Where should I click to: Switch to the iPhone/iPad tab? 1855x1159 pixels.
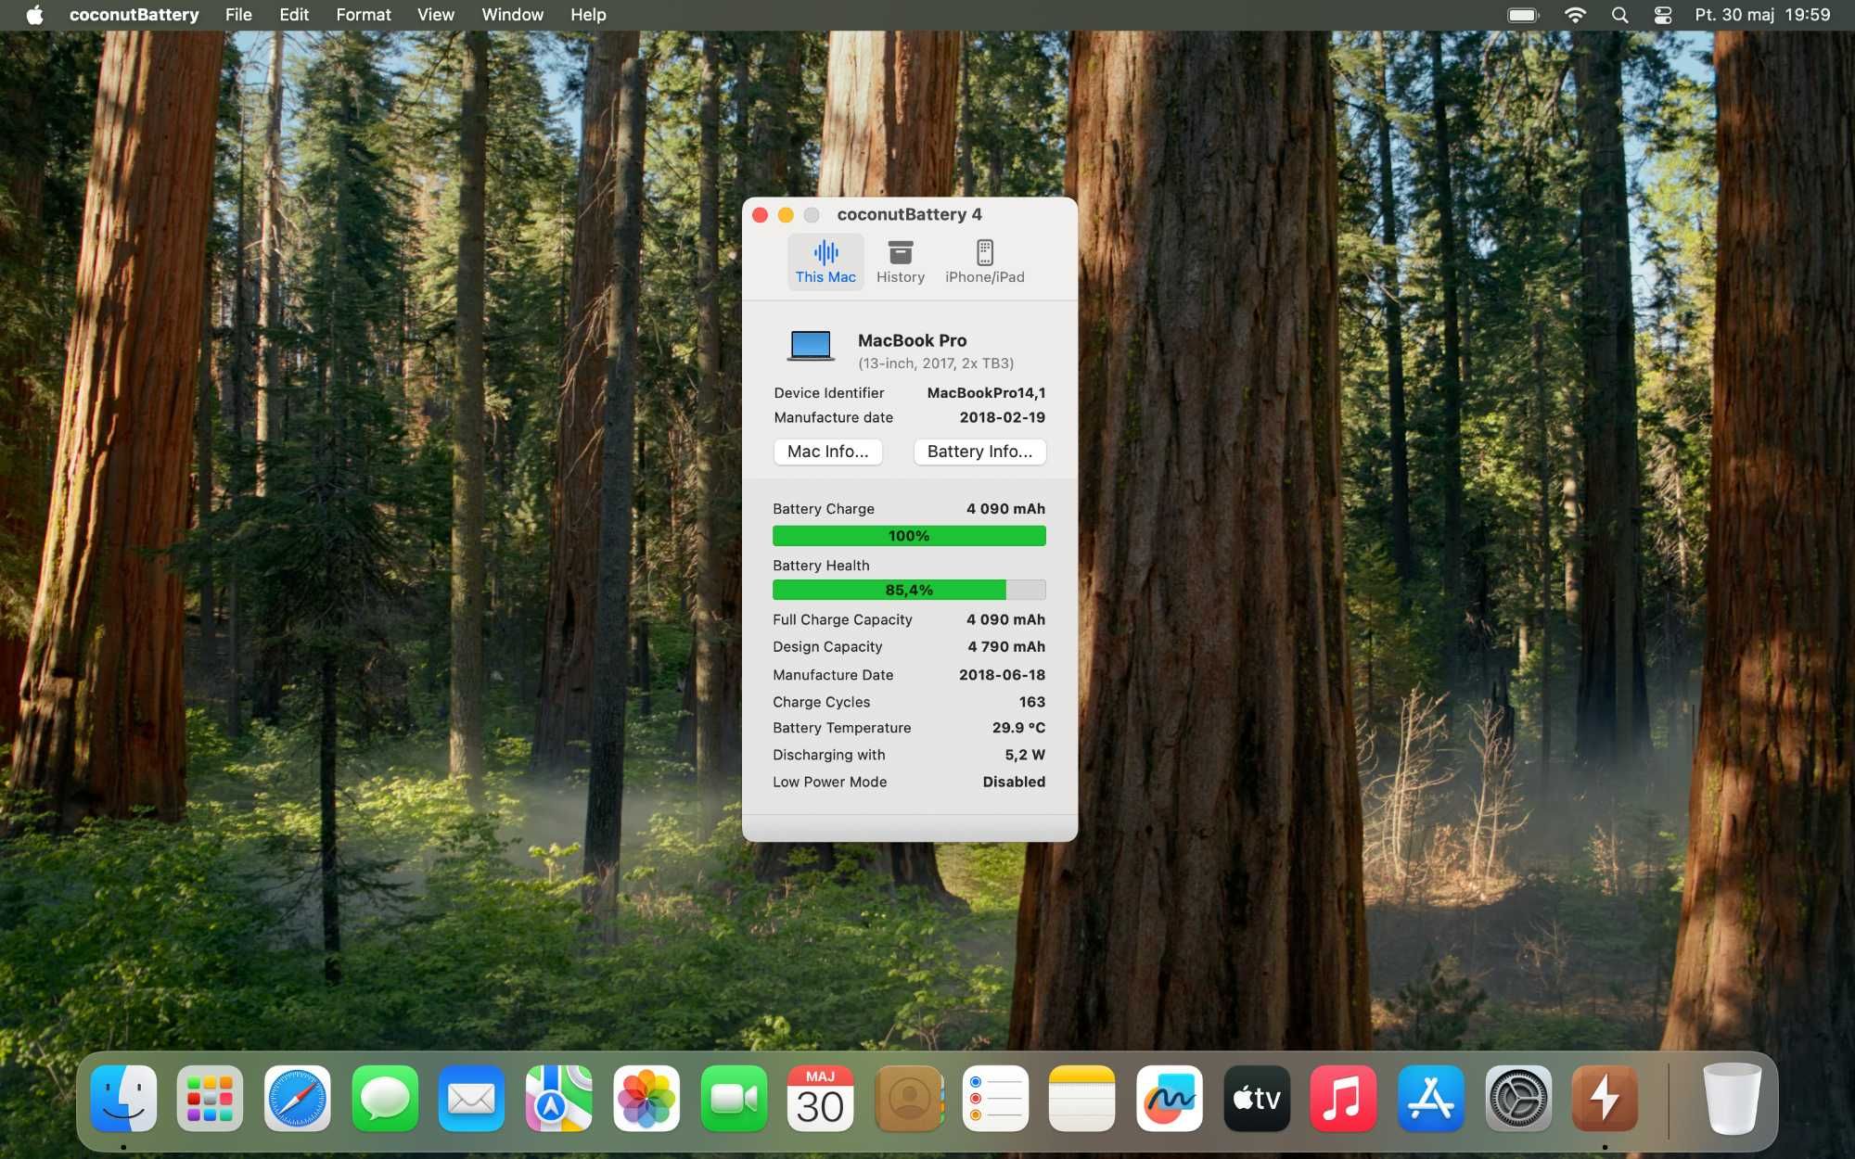coord(984,262)
